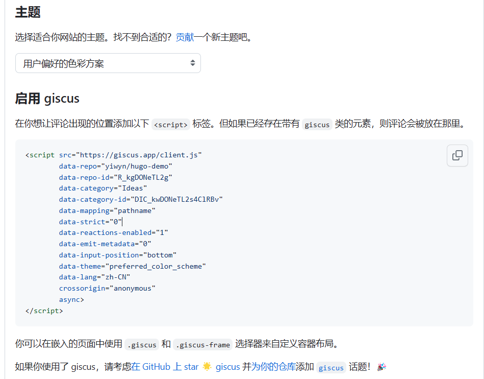This screenshot has height=379, width=484.
Task: Click the data-category="Ideas" code line
Action: coord(103,188)
